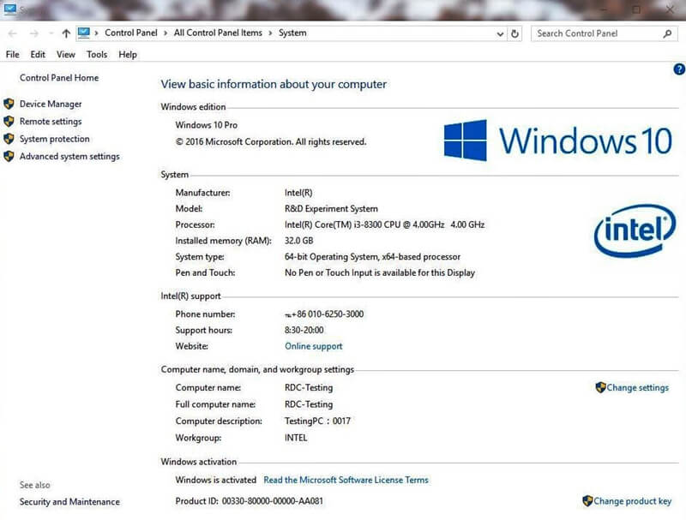The image size is (686, 520).
Task: Click Change settings for computer name
Action: click(637, 387)
